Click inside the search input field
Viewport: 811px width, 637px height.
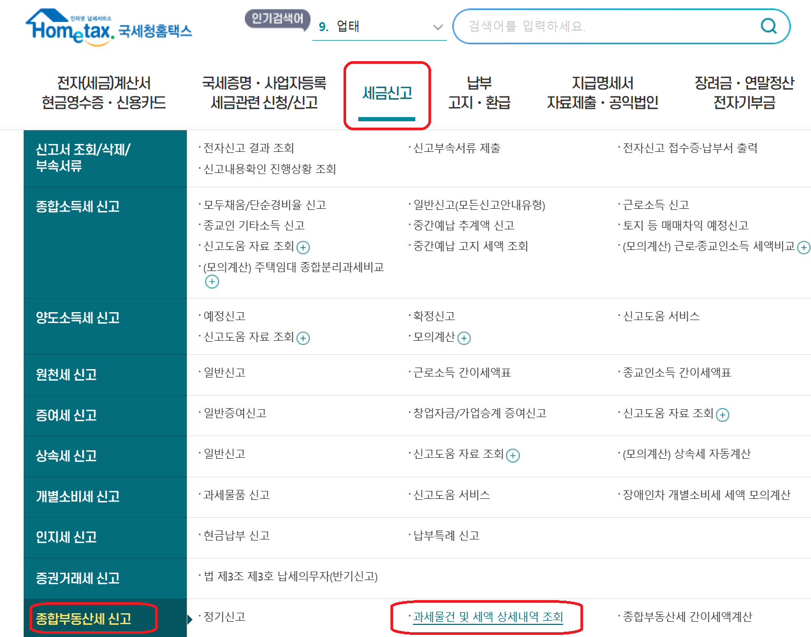pyautogui.click(x=580, y=26)
